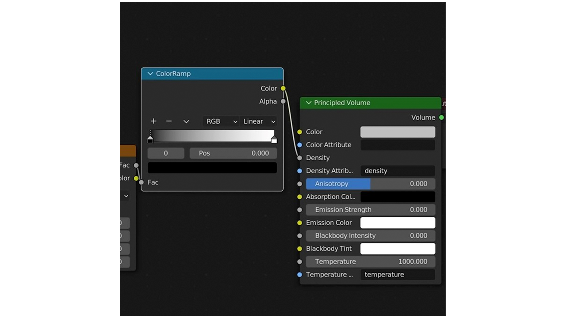Screen dimensions: 566x318
Task: Open the dropdown arrow on the left node
Action: (126, 196)
